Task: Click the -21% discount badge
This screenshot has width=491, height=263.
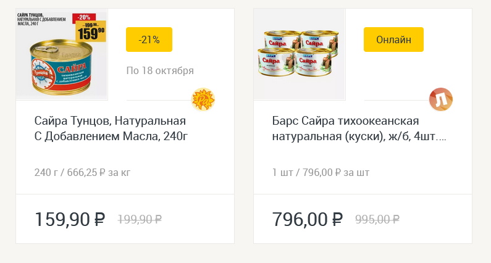Action: pyautogui.click(x=149, y=40)
